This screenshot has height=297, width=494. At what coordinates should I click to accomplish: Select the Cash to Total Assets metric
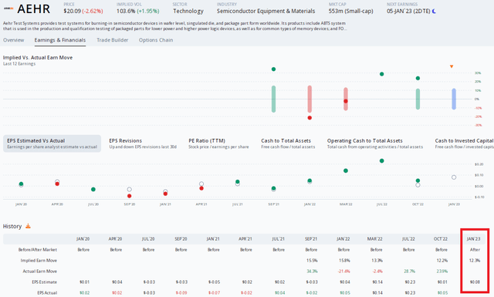[x=288, y=143]
